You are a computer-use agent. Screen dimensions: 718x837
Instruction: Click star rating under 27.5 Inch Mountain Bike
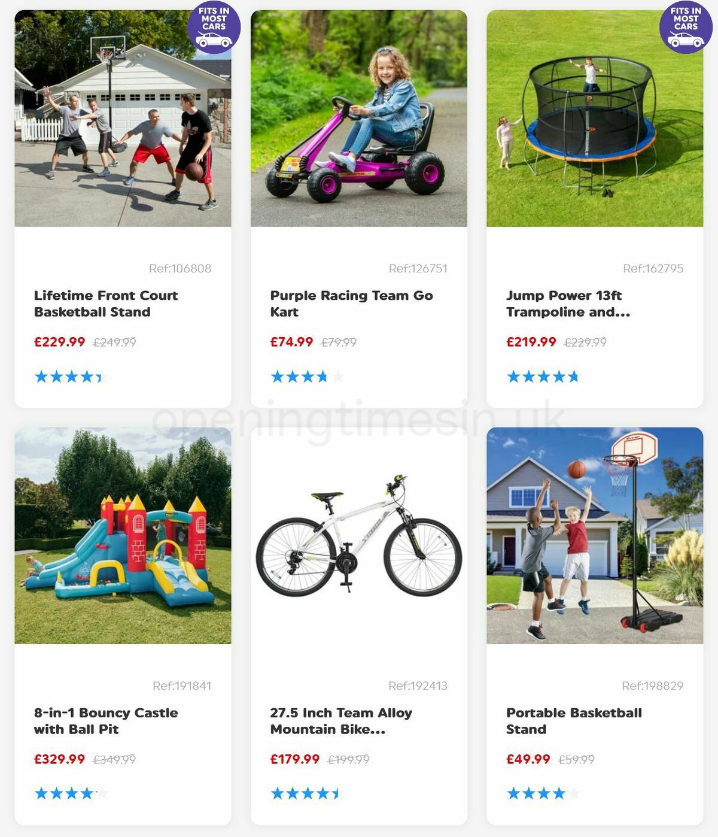[x=307, y=794]
